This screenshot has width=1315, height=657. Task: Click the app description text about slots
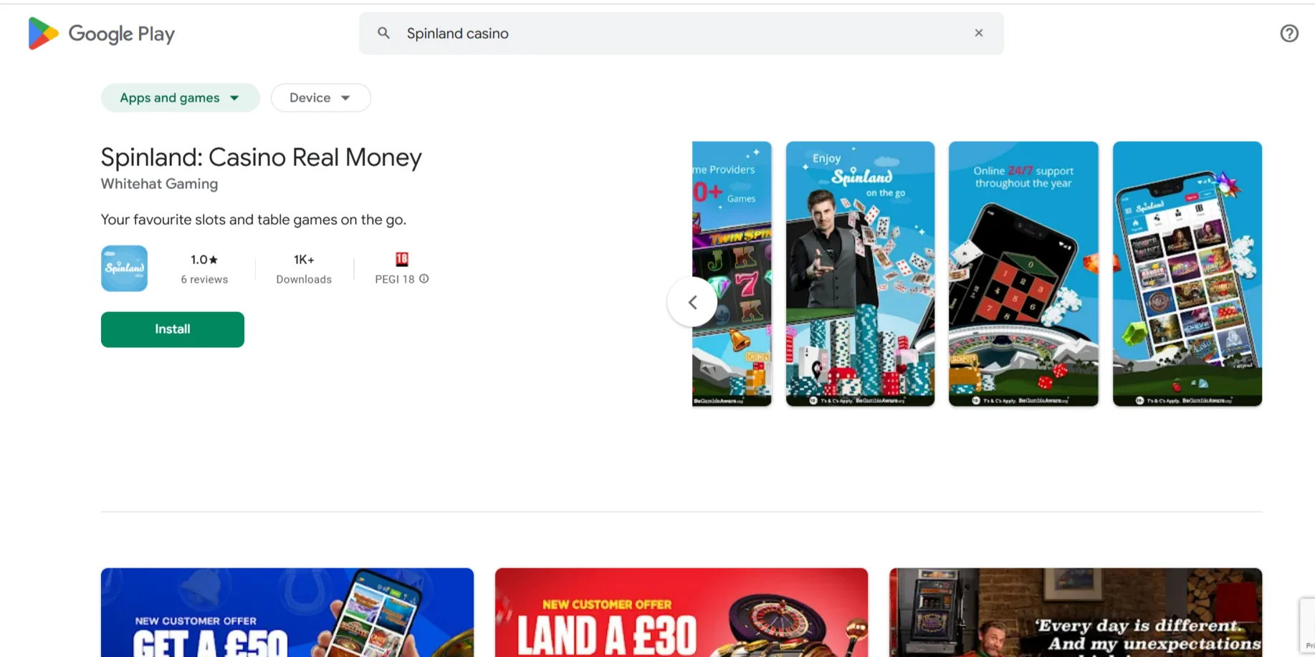click(x=254, y=220)
